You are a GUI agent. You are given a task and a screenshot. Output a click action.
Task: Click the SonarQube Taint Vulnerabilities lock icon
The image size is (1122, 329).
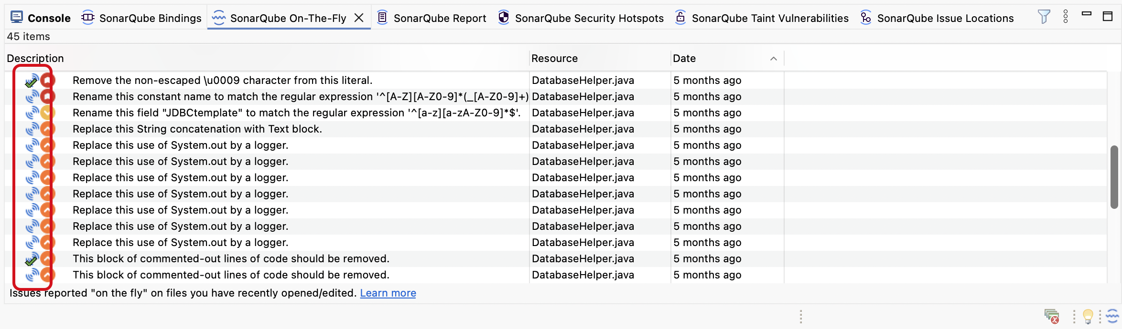(680, 18)
